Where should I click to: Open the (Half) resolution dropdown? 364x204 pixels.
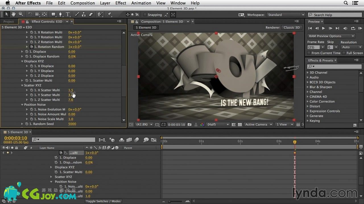(218, 124)
